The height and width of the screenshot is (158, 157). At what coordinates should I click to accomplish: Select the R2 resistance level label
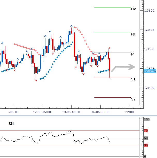[133, 9]
